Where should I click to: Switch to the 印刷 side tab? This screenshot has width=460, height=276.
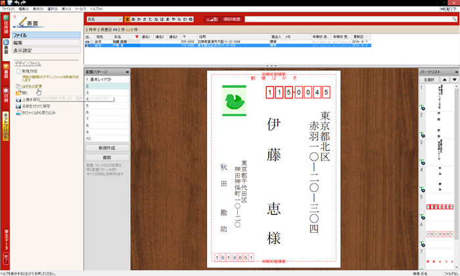coord(5,95)
